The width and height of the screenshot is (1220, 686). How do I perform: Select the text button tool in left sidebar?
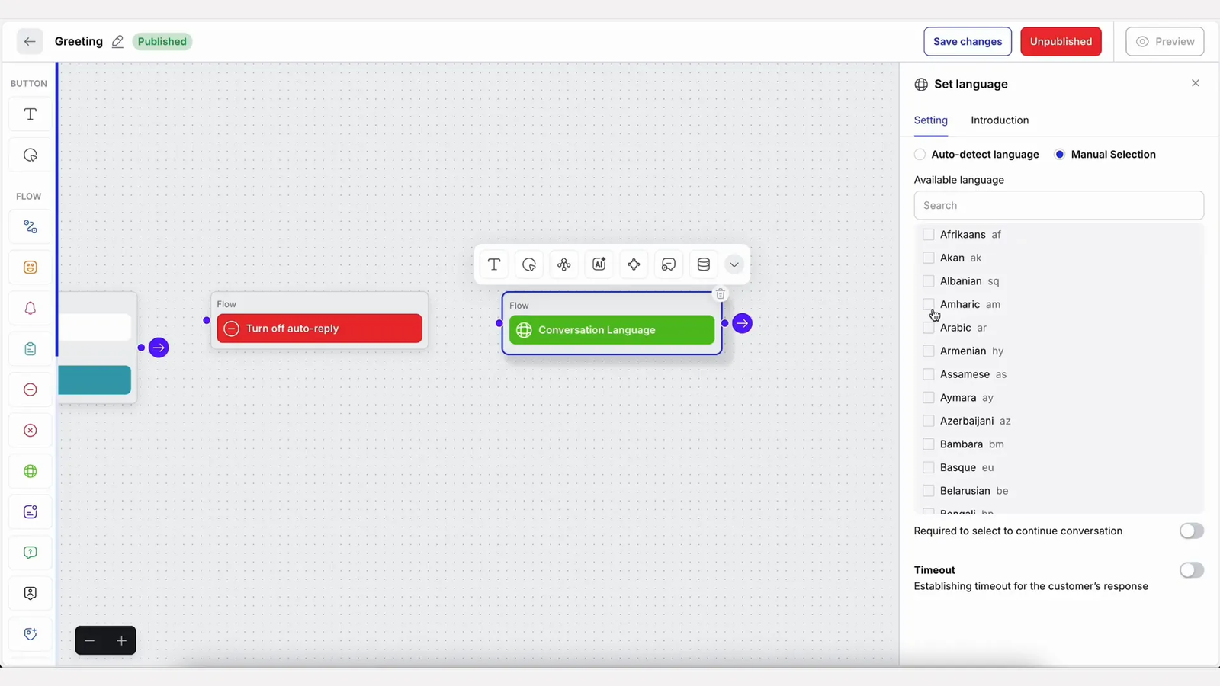point(30,114)
